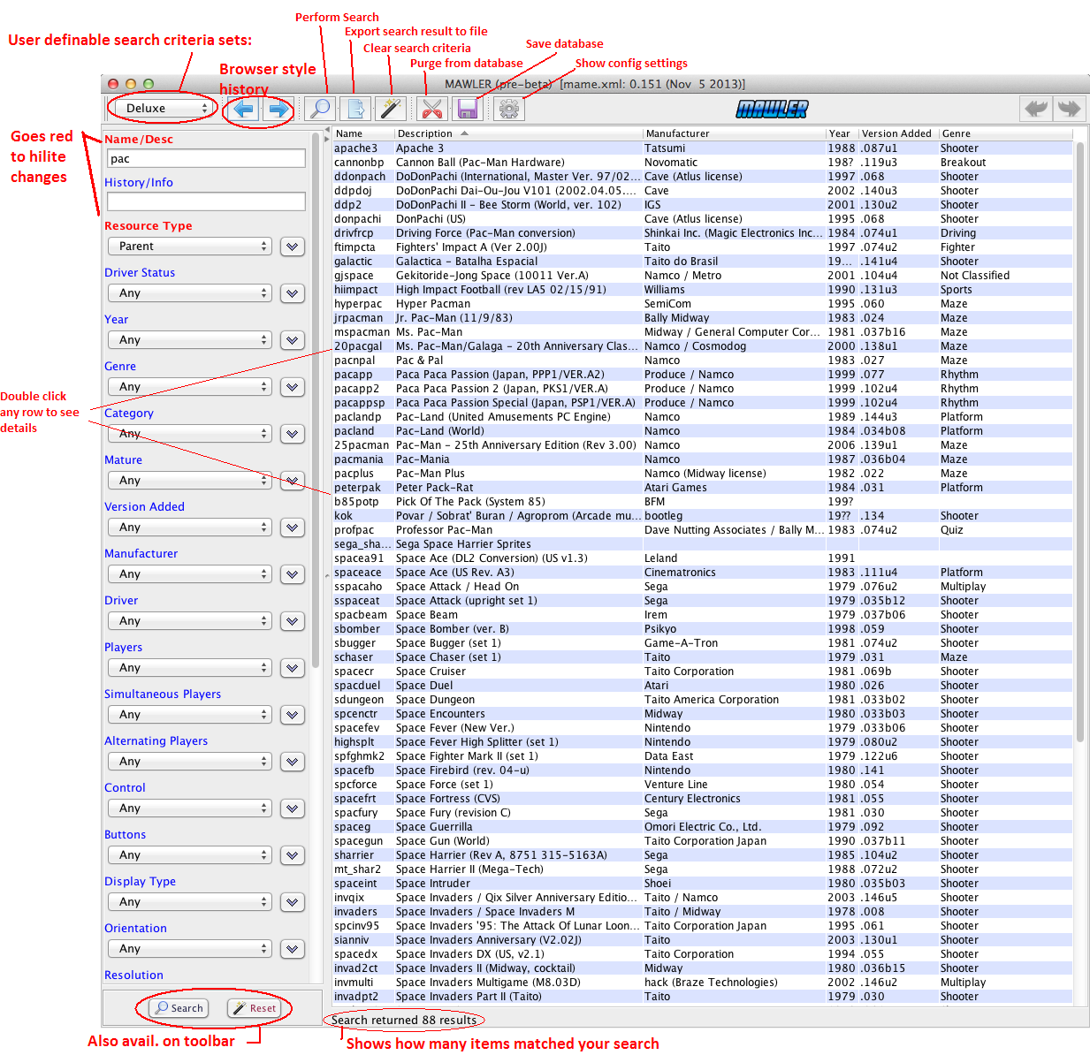The width and height of the screenshot is (1090, 1055).
Task: Focus the empty History/Info text field
Action: [x=206, y=202]
